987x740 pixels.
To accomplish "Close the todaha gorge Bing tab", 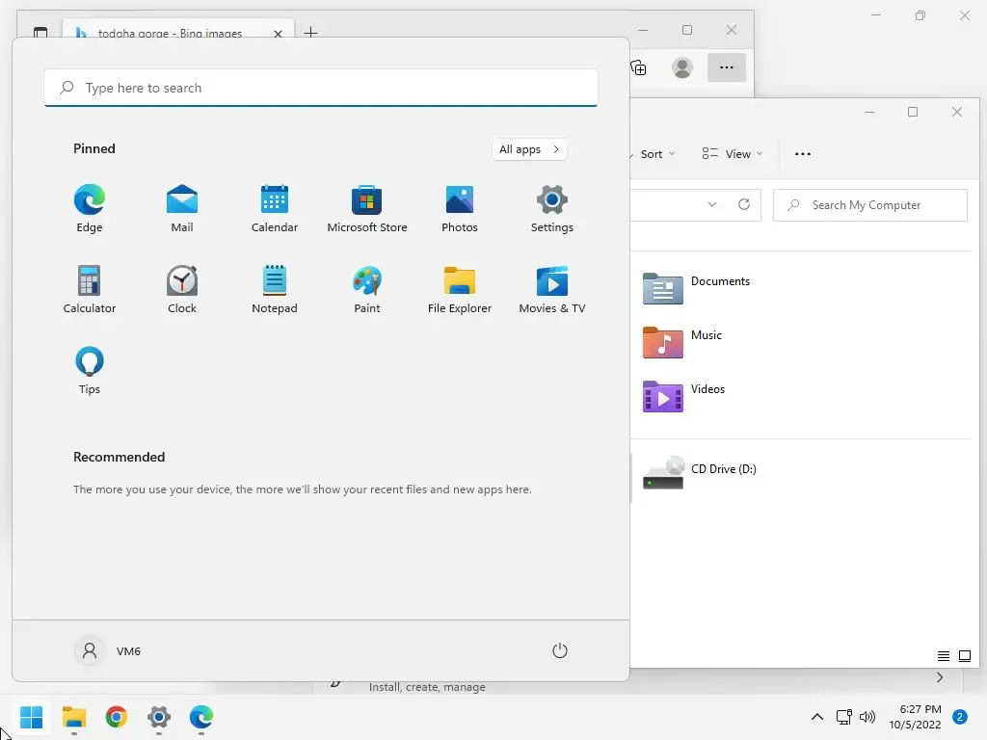I will tap(278, 33).
